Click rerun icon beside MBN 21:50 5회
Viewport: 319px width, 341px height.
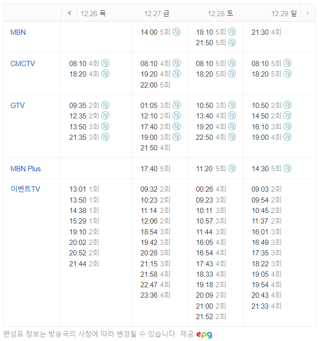[x=232, y=42]
